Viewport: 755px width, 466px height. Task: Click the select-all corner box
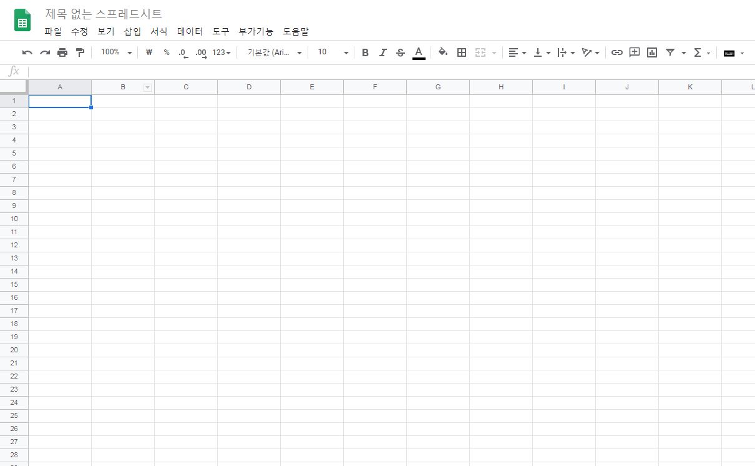pos(14,87)
